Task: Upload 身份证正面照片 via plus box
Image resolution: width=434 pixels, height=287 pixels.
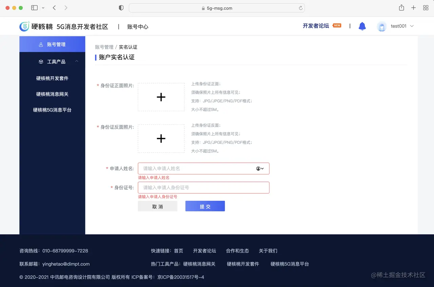Action: coord(161,97)
